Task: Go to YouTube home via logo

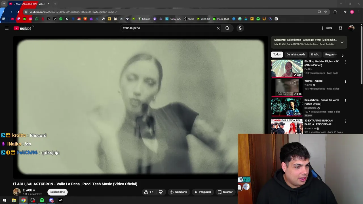Action: (22, 28)
